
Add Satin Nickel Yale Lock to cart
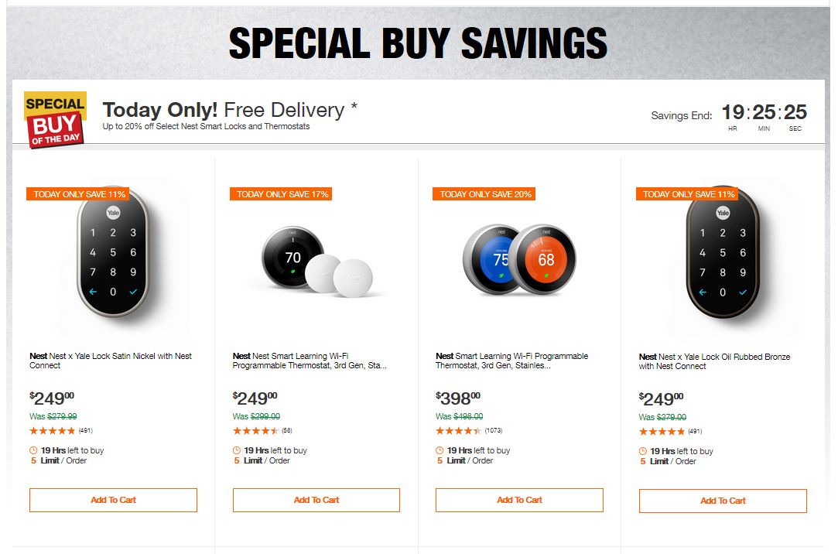pyautogui.click(x=113, y=500)
